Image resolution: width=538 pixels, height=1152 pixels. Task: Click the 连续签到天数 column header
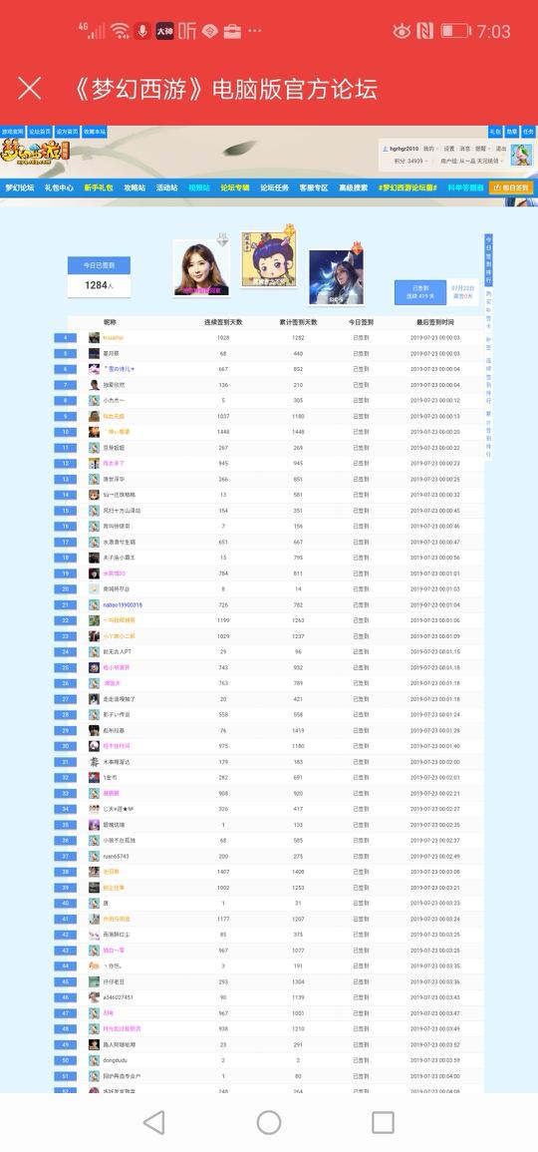pos(223,322)
